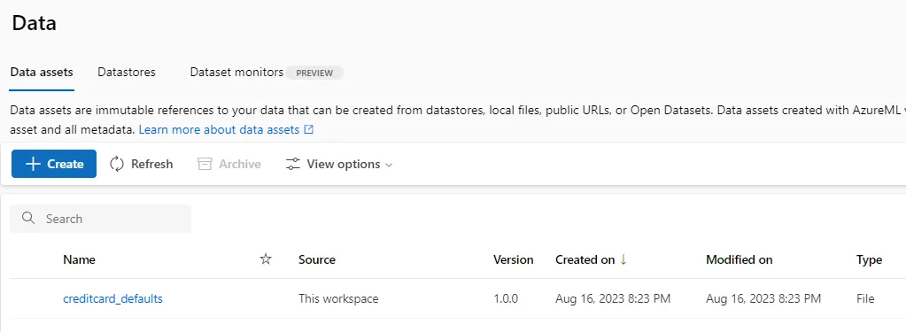This screenshot has width=906, height=332.
Task: Focus the Search input field
Action: [x=101, y=219]
